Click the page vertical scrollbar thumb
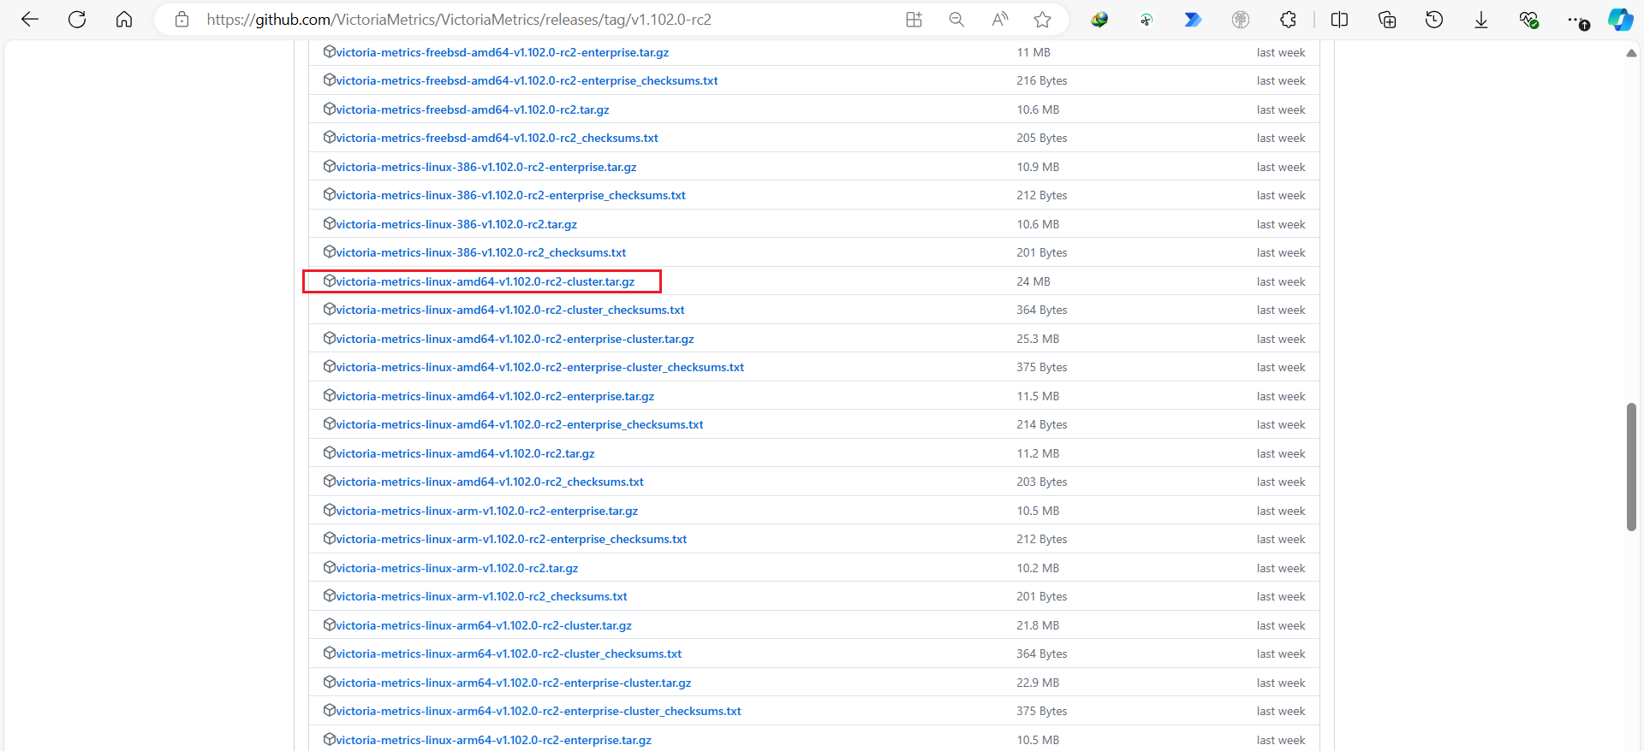Screen dimensions: 1644x751 pyautogui.click(x=1631, y=467)
